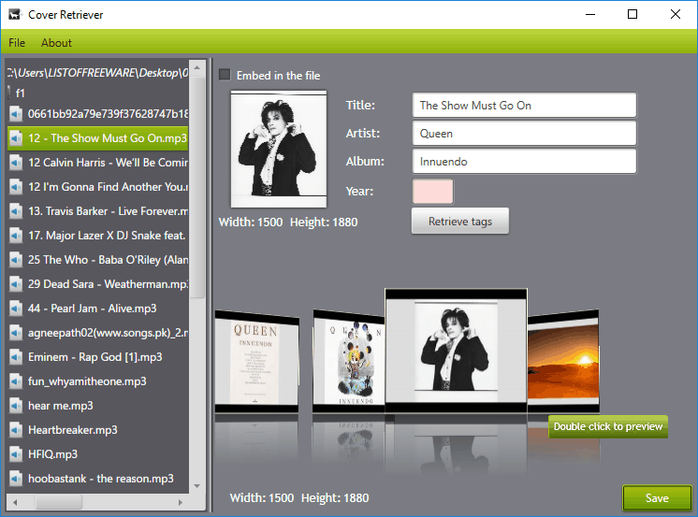Select the sunset landscape cover thumbnail

563,361
